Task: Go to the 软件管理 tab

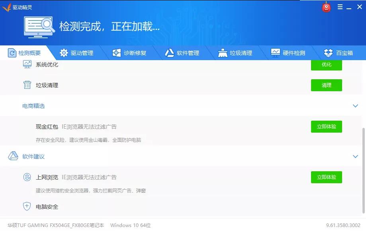Action: tap(182, 53)
